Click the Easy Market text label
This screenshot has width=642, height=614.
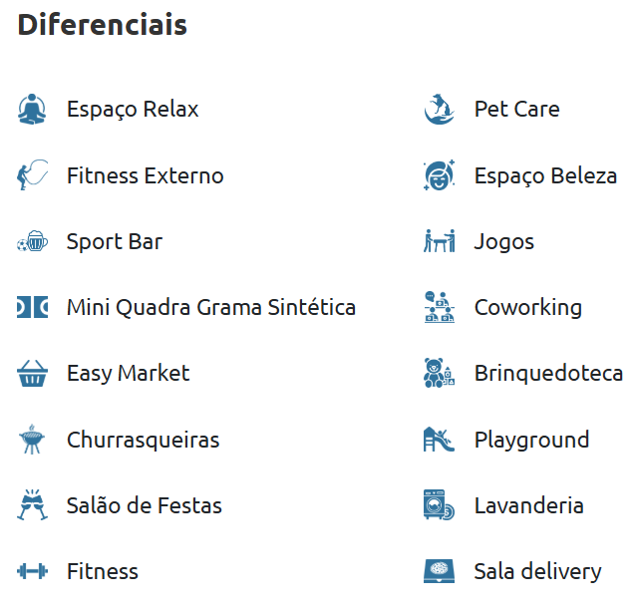(128, 374)
